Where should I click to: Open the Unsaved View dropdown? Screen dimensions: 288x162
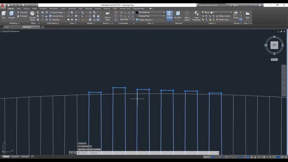pos(150,16)
